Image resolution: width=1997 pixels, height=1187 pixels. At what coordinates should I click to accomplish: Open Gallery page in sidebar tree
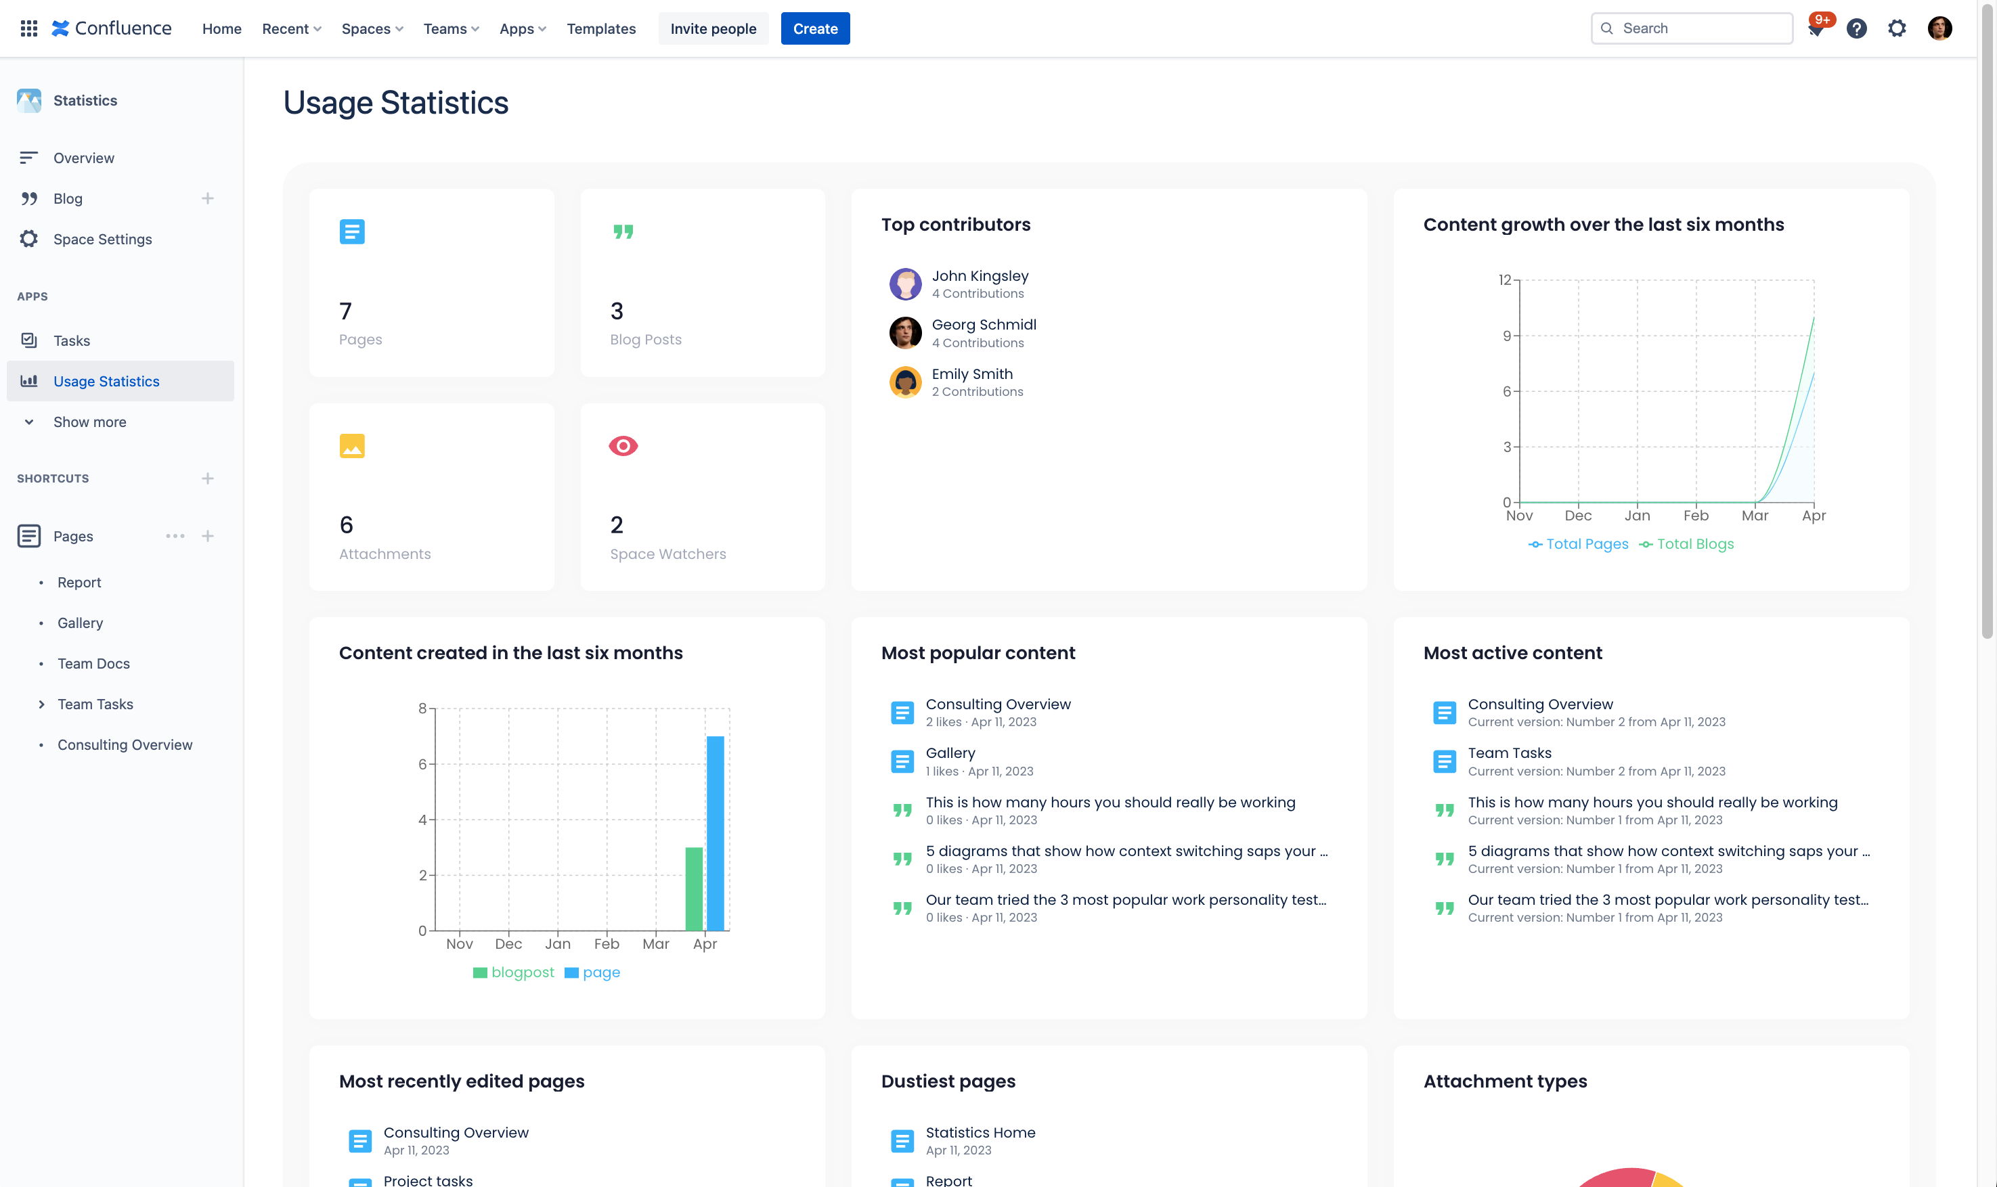click(80, 623)
